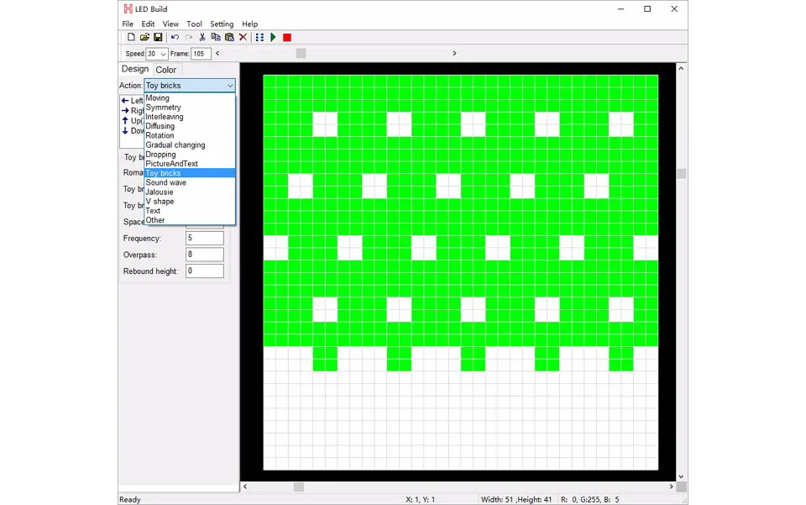Click the Frequency input field

204,239
